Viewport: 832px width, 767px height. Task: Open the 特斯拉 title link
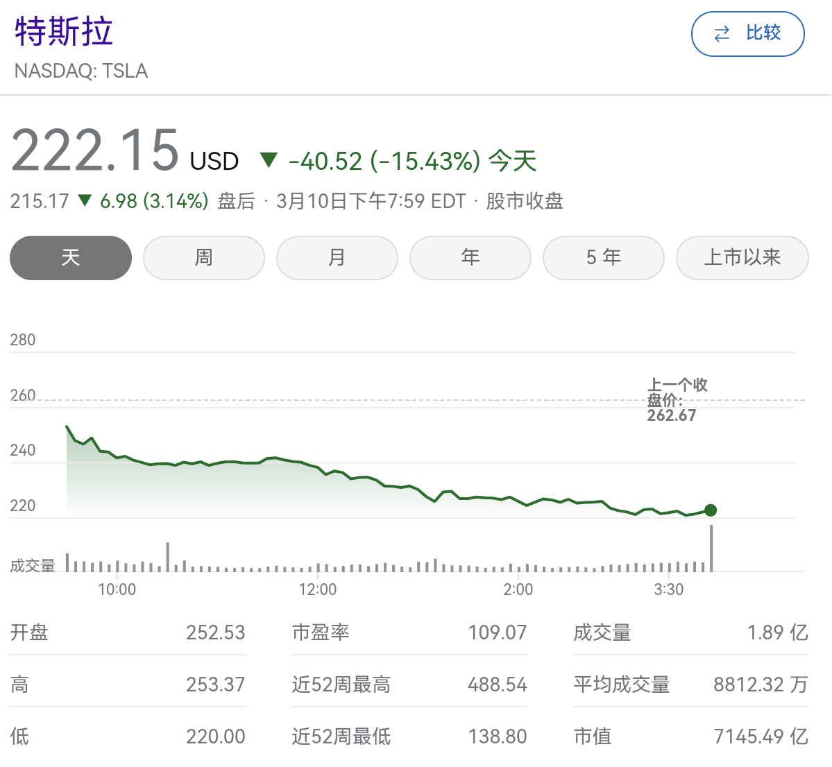coord(64,32)
